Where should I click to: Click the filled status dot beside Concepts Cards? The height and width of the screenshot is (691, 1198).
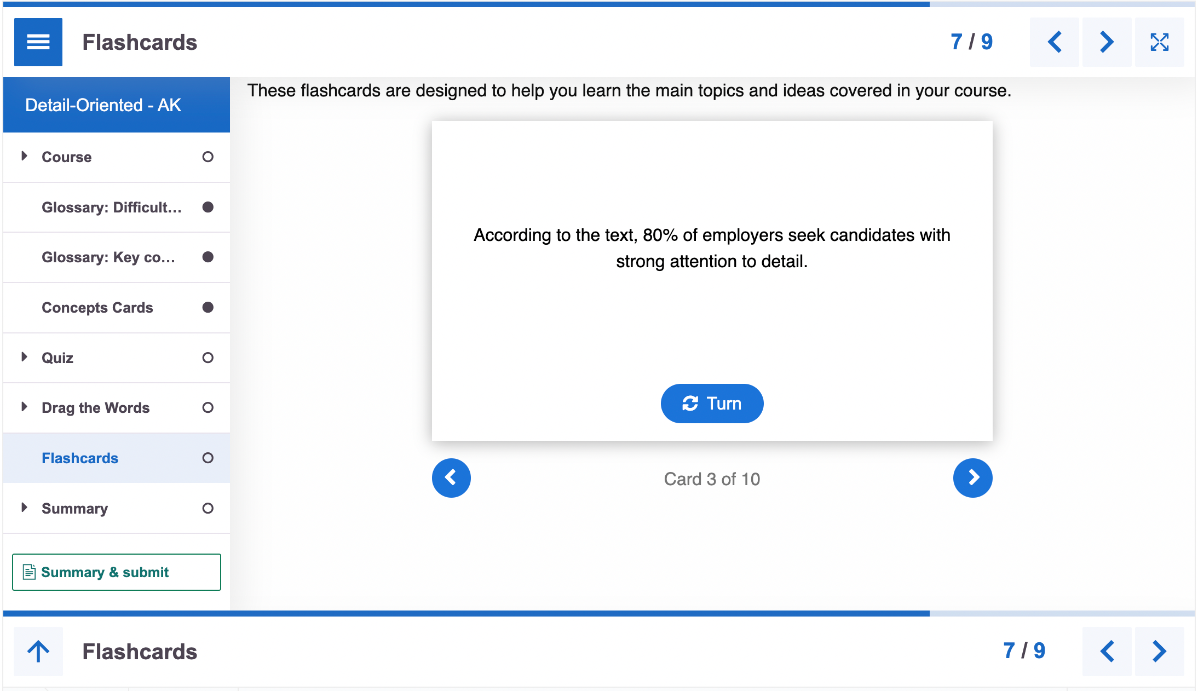[x=208, y=308]
